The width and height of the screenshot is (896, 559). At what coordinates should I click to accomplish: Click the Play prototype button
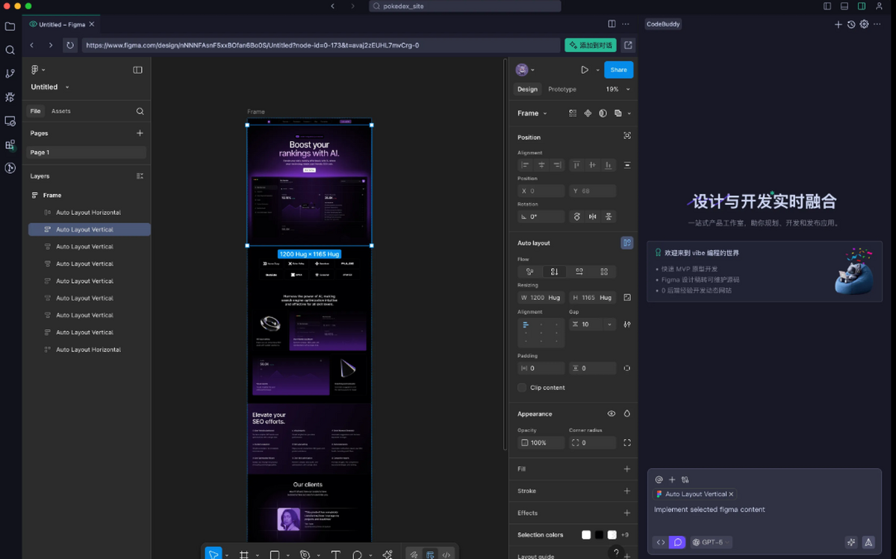(585, 69)
